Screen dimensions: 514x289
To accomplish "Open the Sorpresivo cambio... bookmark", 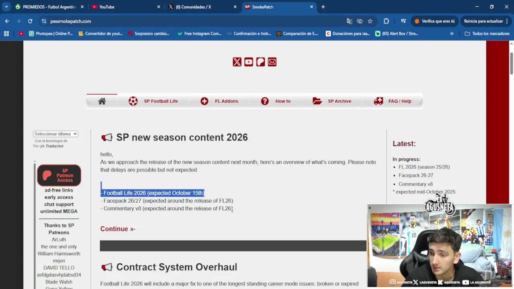I will coord(149,34).
